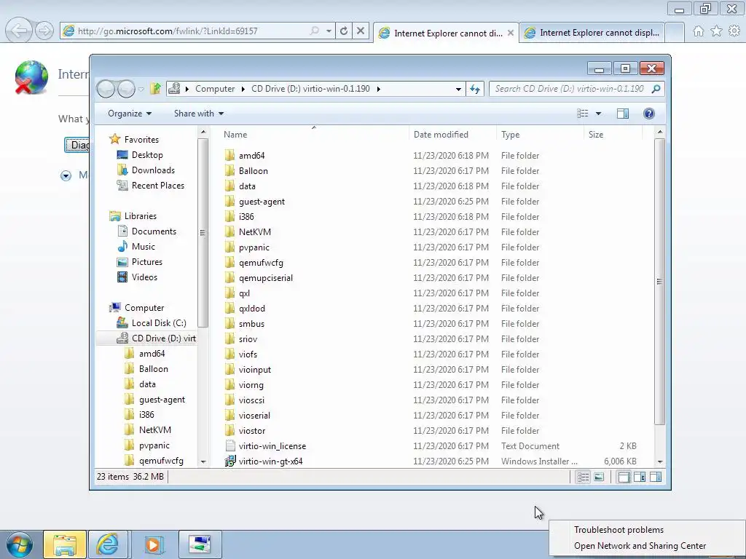Open the view options dropdown arrow
The height and width of the screenshot is (559, 746).
pyautogui.click(x=599, y=114)
